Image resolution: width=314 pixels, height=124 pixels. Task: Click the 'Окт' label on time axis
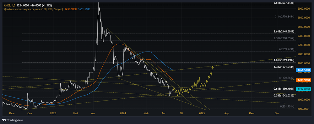(x=277, y=113)
